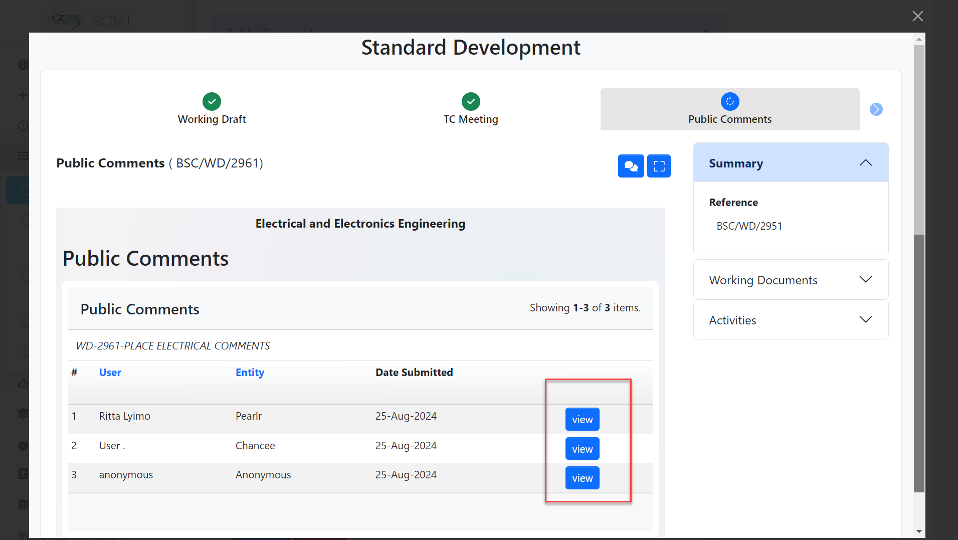Sort the table by Entity column
Image resolution: width=958 pixels, height=540 pixels.
point(250,372)
